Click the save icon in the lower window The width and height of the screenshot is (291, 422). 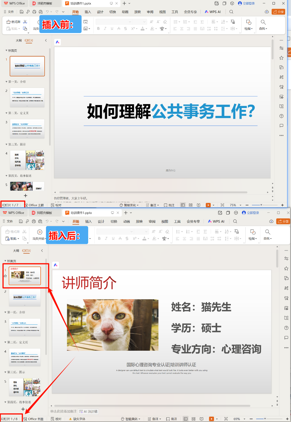pyautogui.click(x=21, y=221)
